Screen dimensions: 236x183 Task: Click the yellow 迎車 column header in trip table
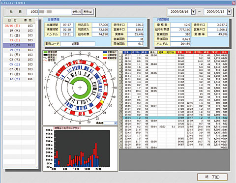(161, 52)
